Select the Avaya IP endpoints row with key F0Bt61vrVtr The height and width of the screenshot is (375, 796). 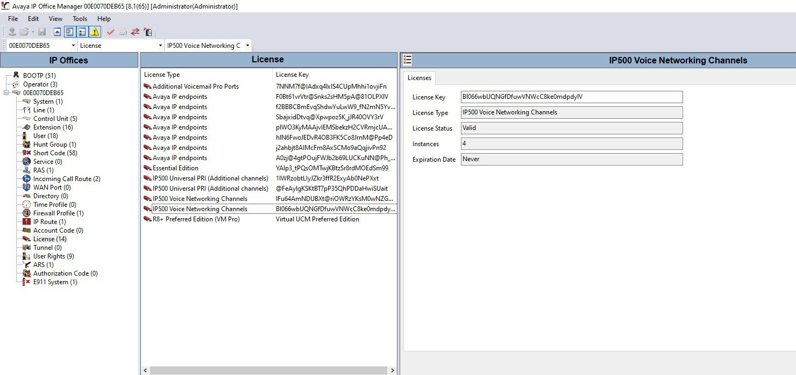tap(269, 97)
